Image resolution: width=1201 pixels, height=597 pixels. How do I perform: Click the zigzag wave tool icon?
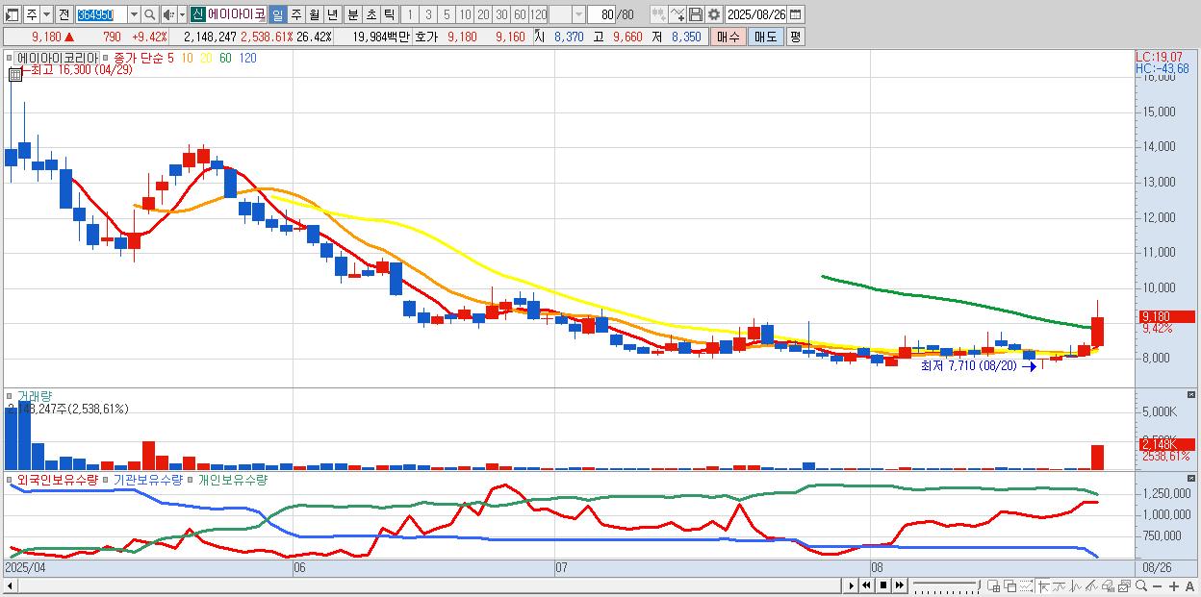(1076, 586)
